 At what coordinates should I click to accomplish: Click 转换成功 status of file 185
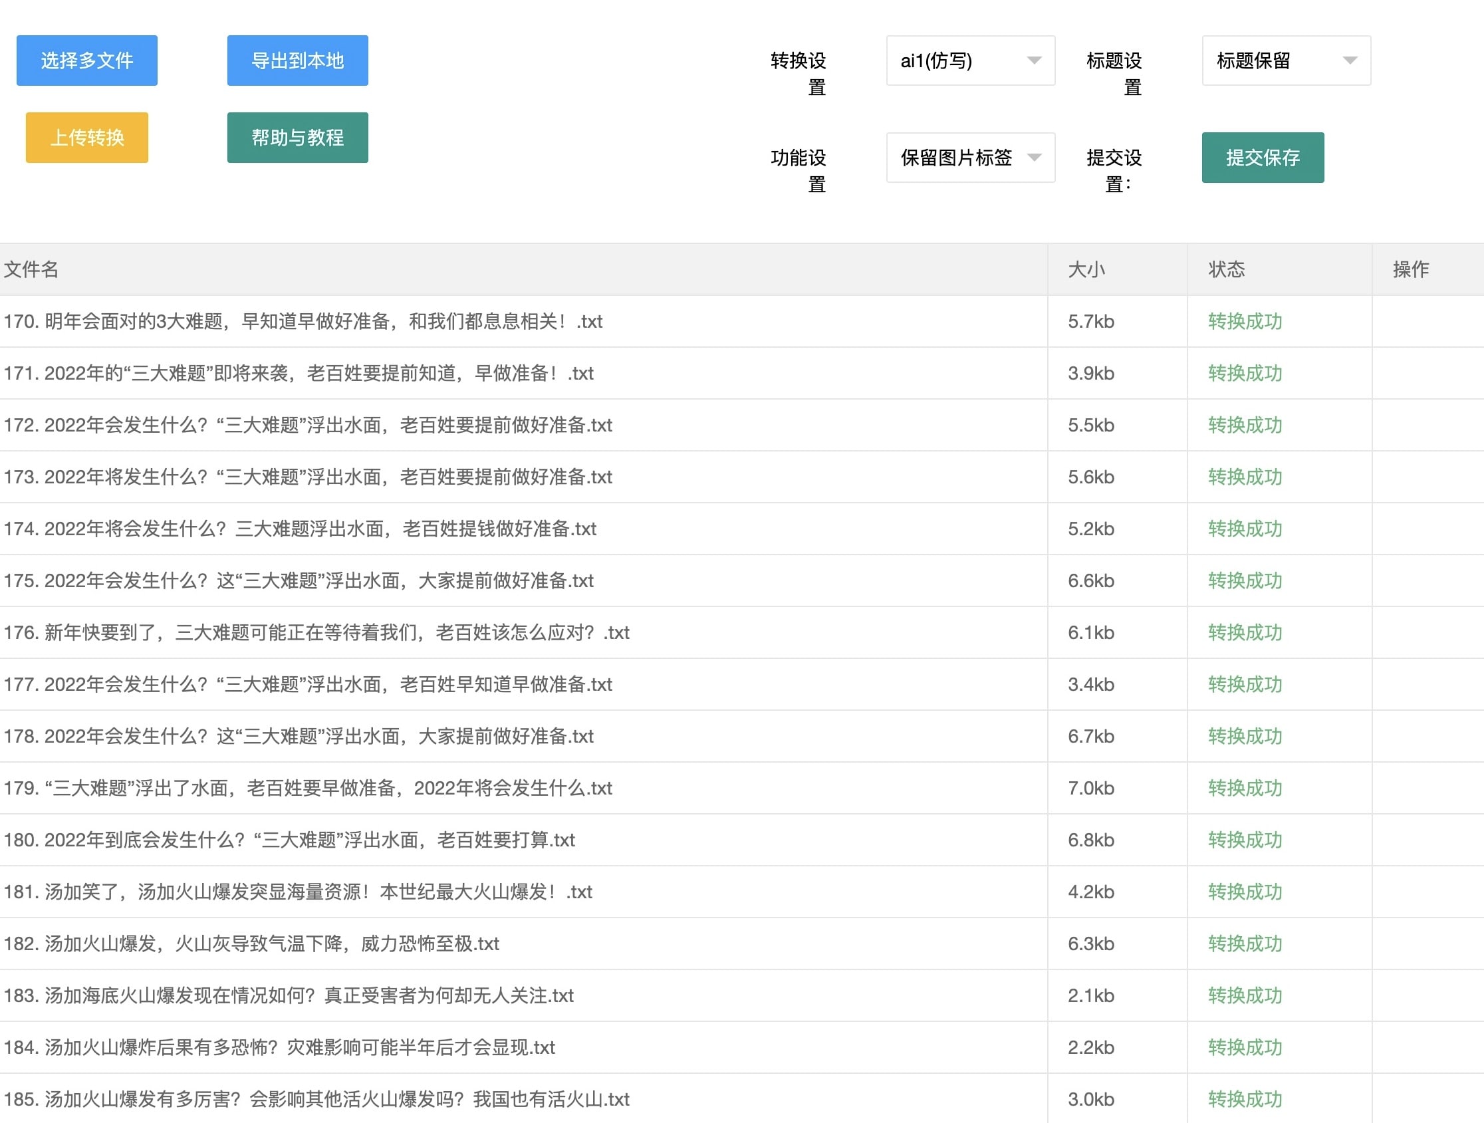tap(1245, 1099)
